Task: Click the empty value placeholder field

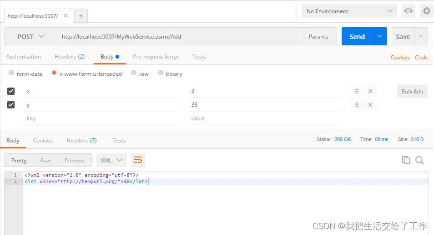Action: (265, 118)
